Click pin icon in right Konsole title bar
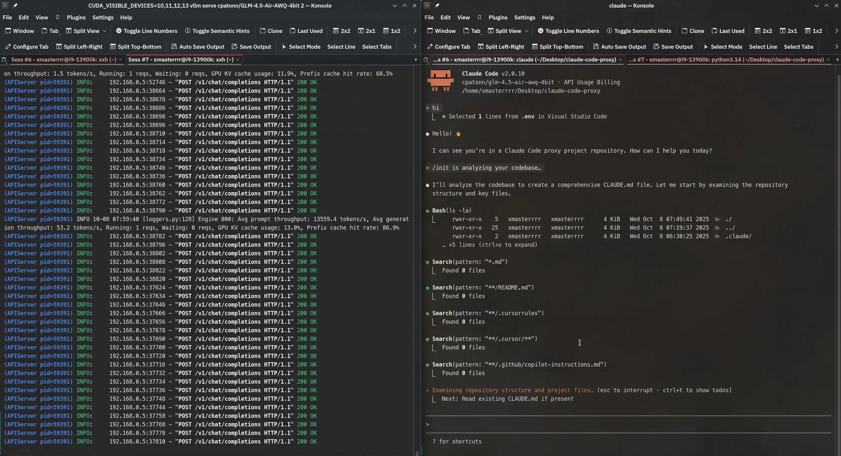The width and height of the screenshot is (841, 456). pyautogui.click(x=437, y=6)
